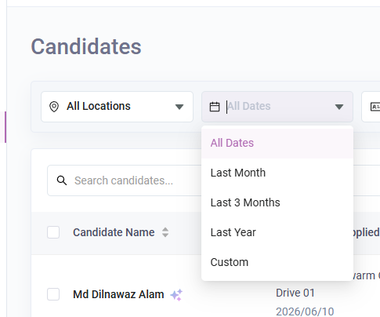The height and width of the screenshot is (317, 380).
Task: Open candidate Md Dilnawaz Alam
Action: click(118, 294)
